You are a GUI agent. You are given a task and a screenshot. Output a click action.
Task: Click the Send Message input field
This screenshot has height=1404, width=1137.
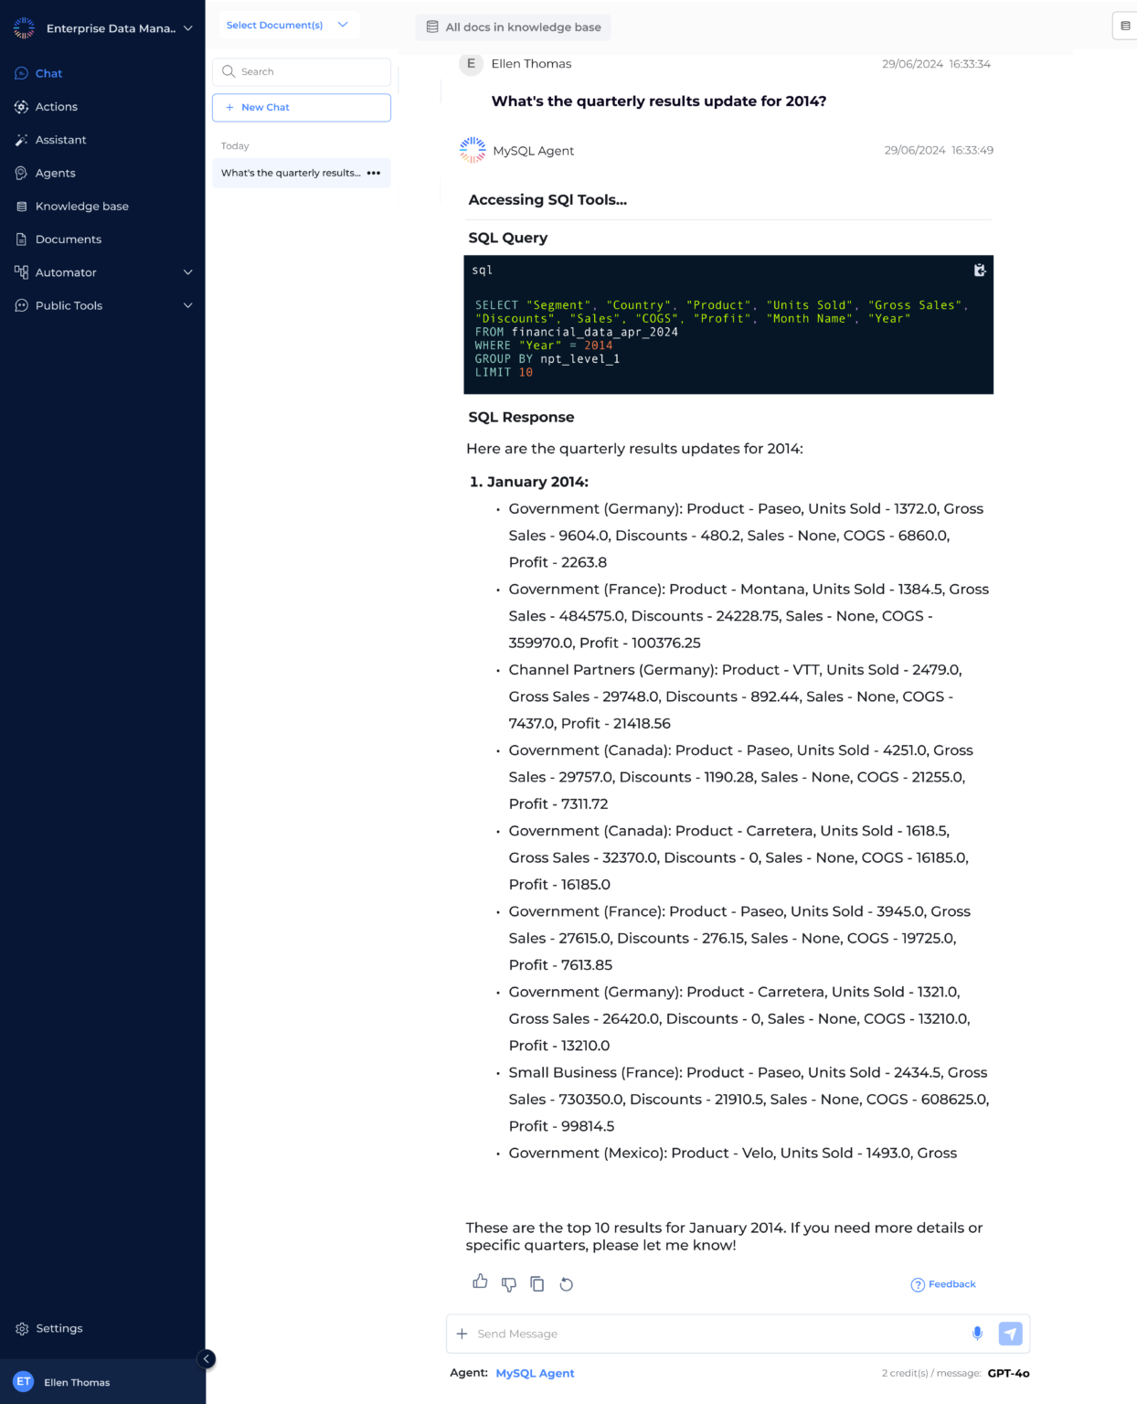pos(713,1334)
